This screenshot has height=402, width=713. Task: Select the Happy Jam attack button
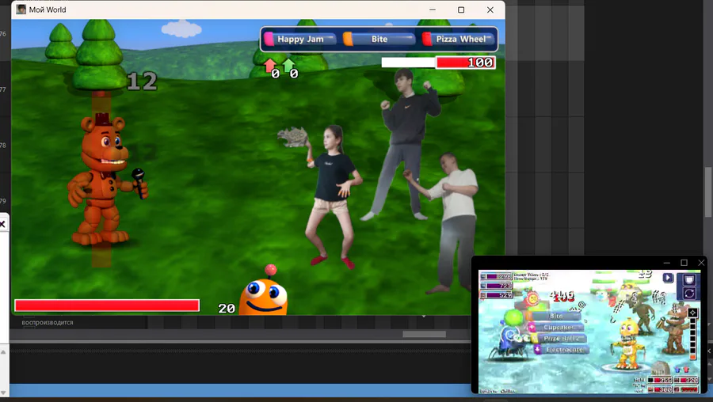click(300, 39)
